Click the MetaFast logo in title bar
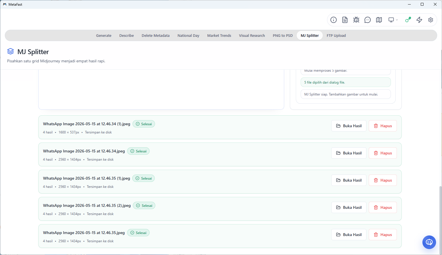Image resolution: width=442 pixels, height=255 pixels. (5, 4)
